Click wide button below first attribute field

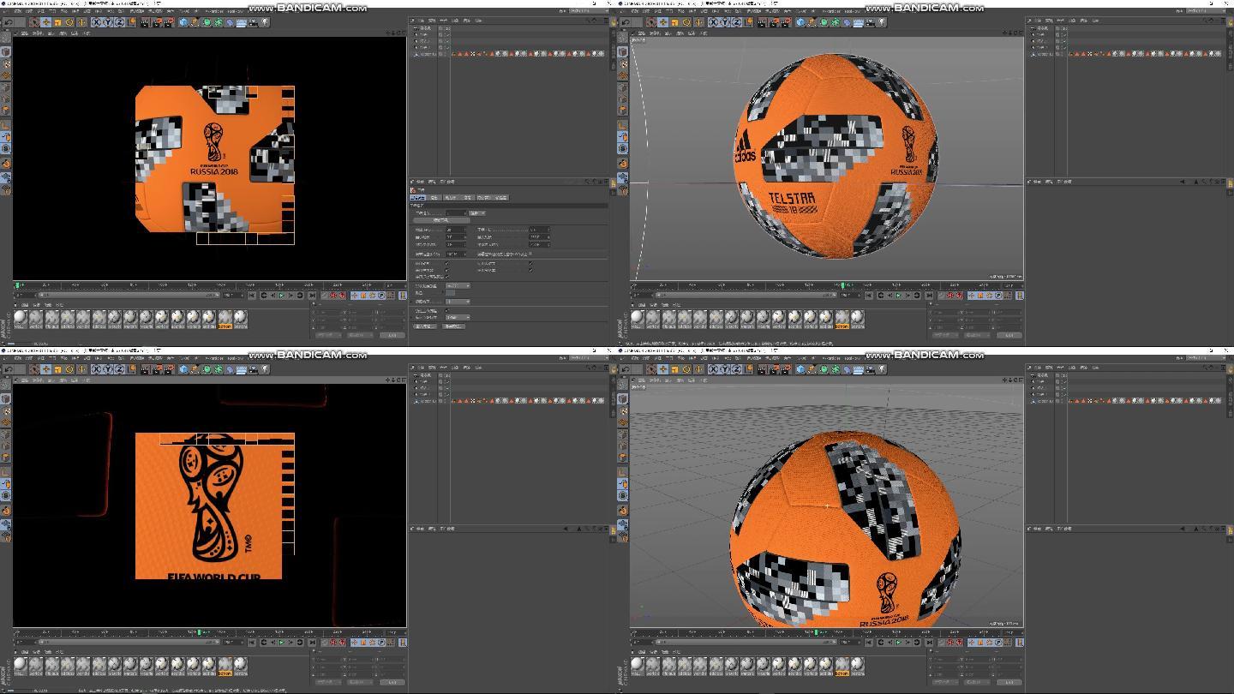pos(441,220)
